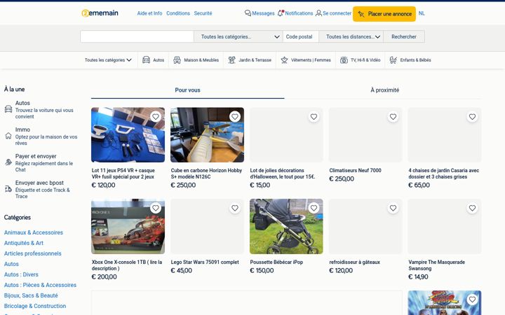Open the Animaux & Accessoires category
This screenshot has height=315, width=505.
click(34, 232)
